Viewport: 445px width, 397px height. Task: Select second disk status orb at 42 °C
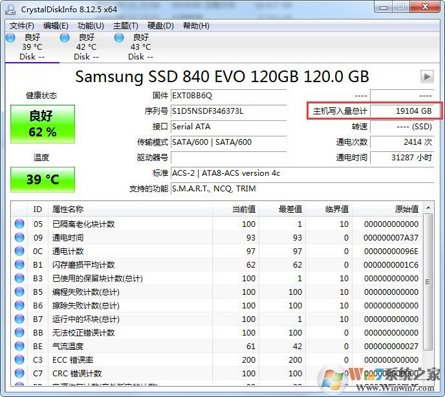[65, 38]
